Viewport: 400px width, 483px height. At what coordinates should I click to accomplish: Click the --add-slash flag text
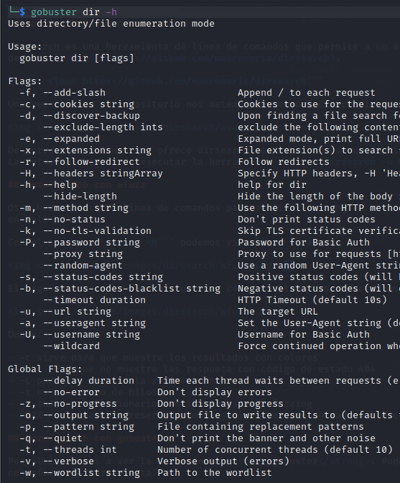[75, 93]
